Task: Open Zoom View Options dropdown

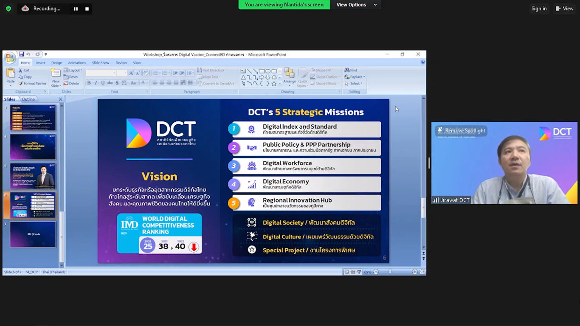Action: pyautogui.click(x=357, y=5)
